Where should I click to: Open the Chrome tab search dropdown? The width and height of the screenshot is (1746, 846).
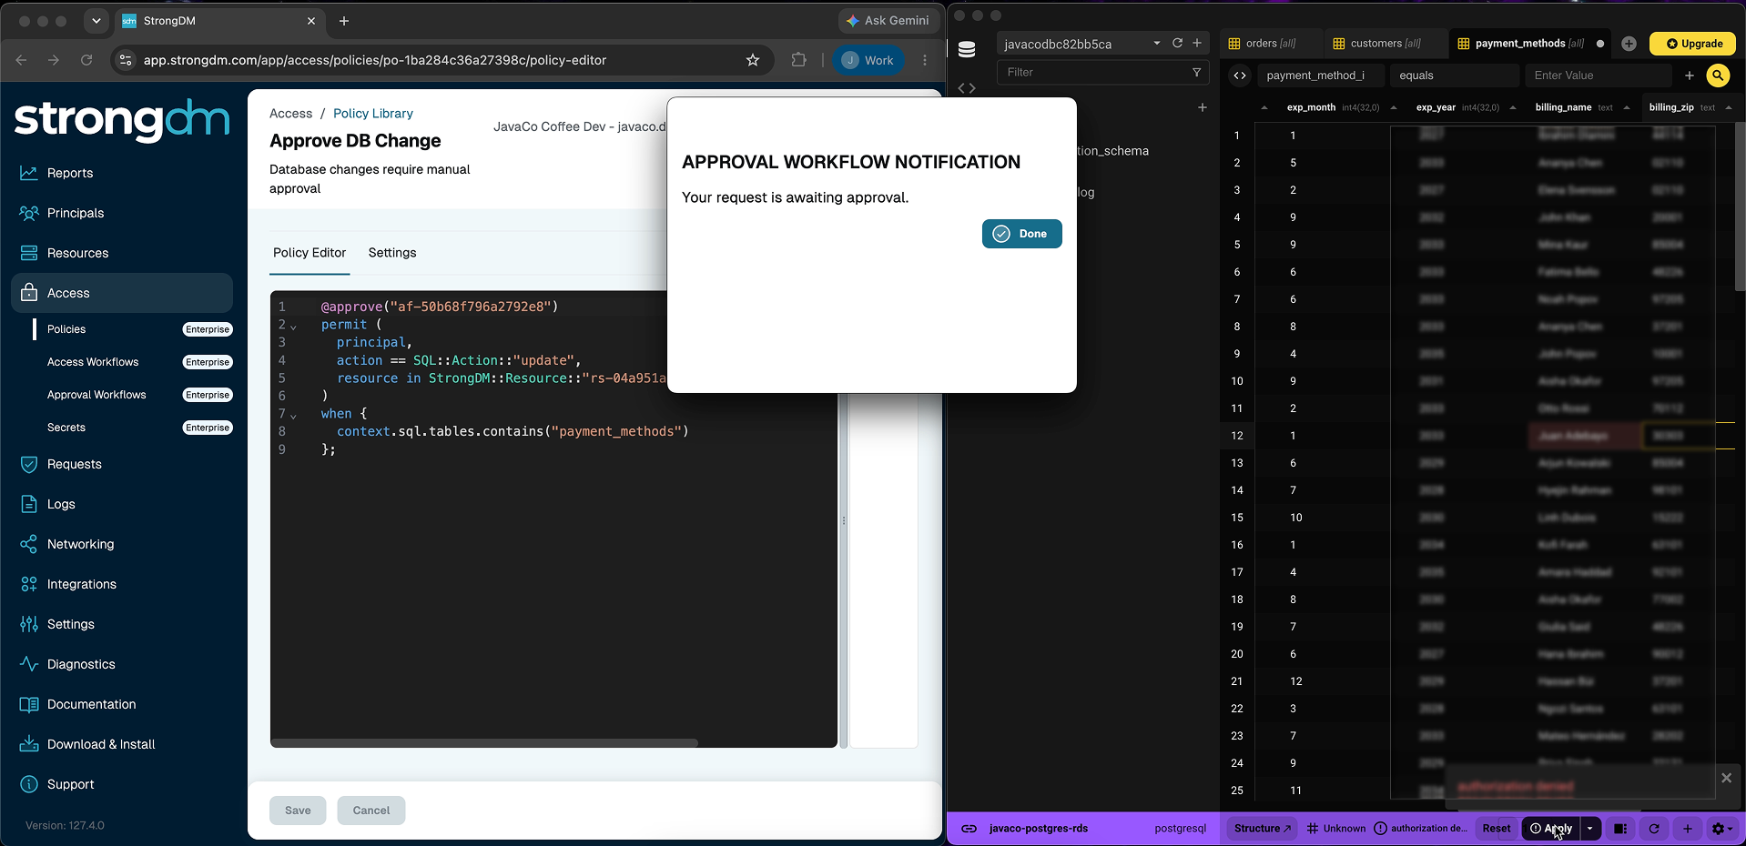96,20
